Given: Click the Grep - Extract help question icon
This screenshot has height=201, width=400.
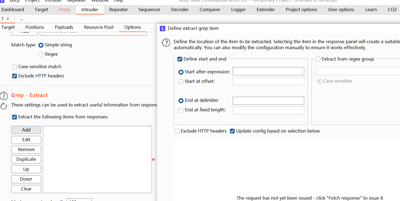Looking at the screenshot, I should click(4, 96).
